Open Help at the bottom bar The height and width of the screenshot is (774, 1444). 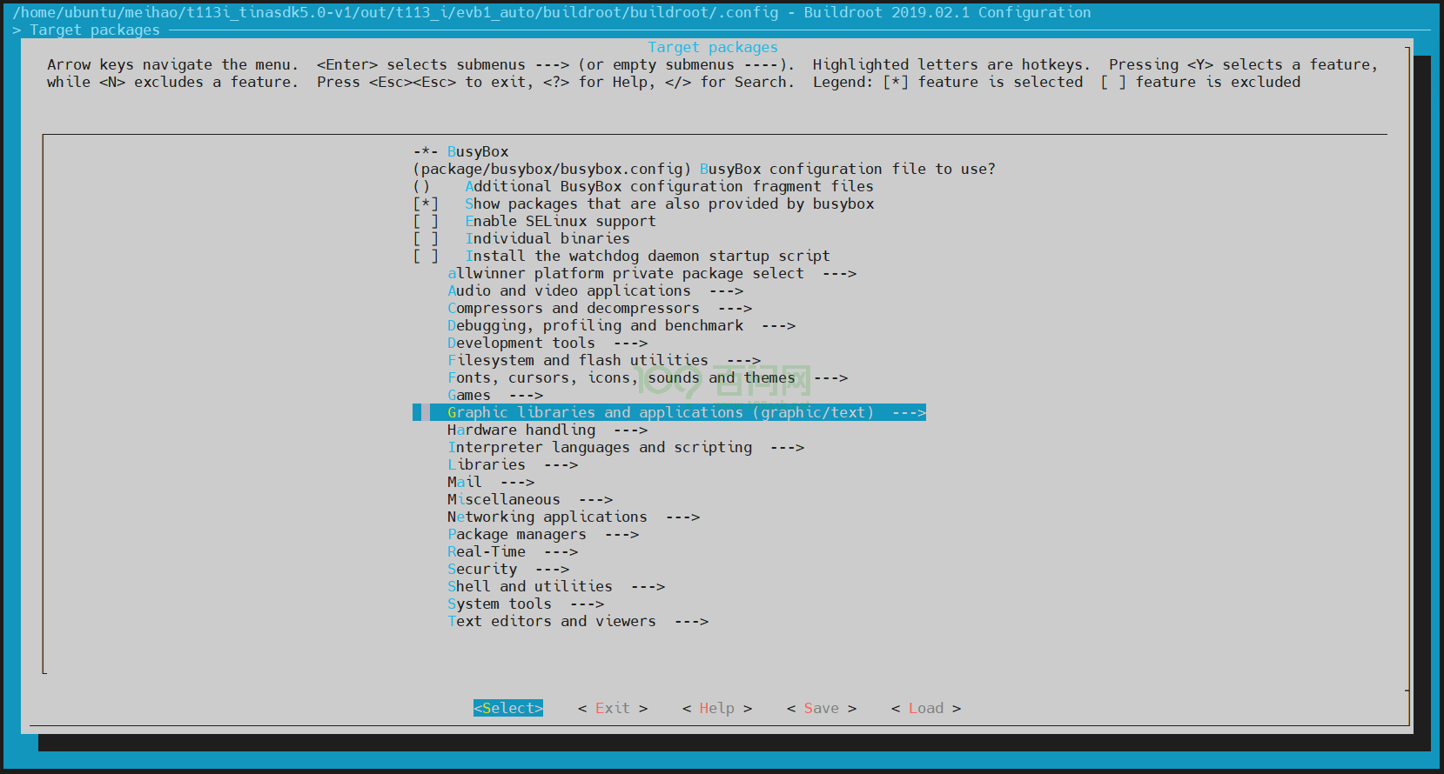(x=716, y=709)
